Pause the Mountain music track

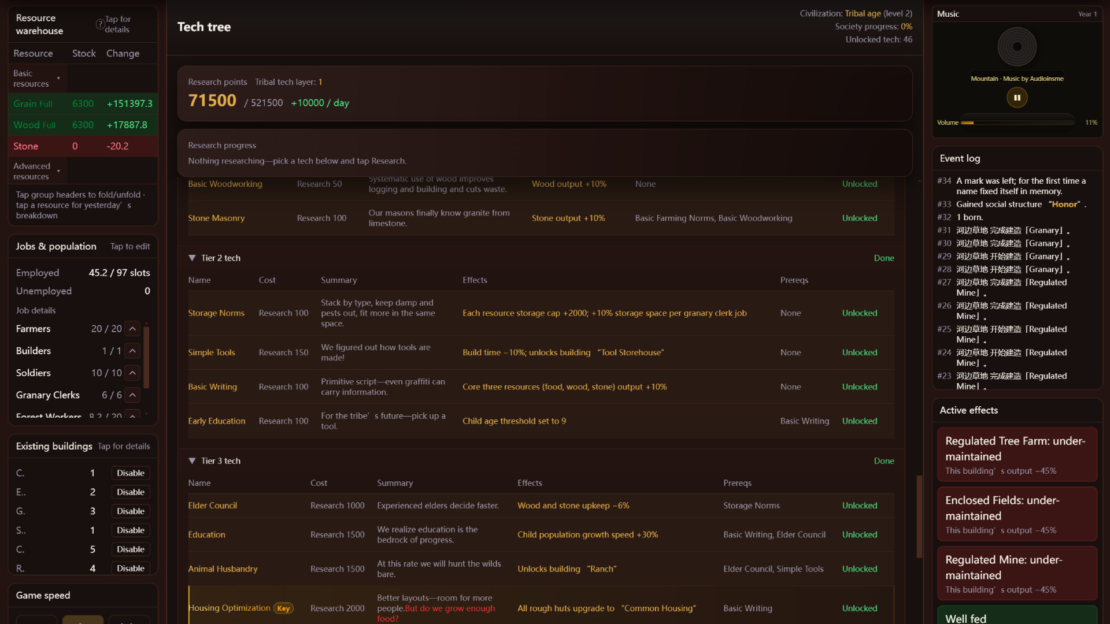(1017, 98)
